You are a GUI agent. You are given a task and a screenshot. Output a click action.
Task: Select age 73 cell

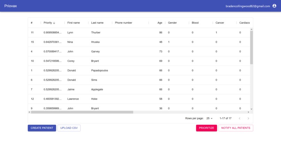coord(161,51)
